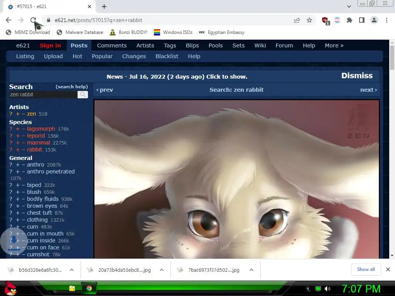Open the Wiki menu item
Image resolution: width=395 pixels, height=296 pixels.
[x=260, y=45]
